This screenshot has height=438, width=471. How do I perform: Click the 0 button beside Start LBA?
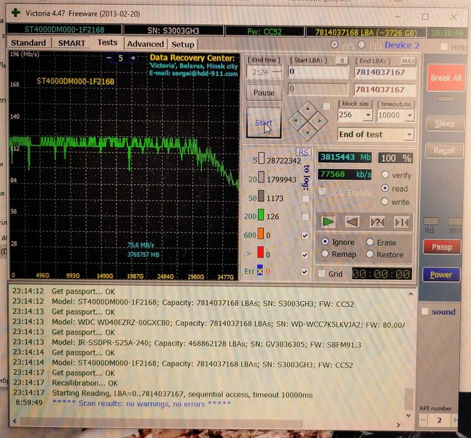click(342, 60)
